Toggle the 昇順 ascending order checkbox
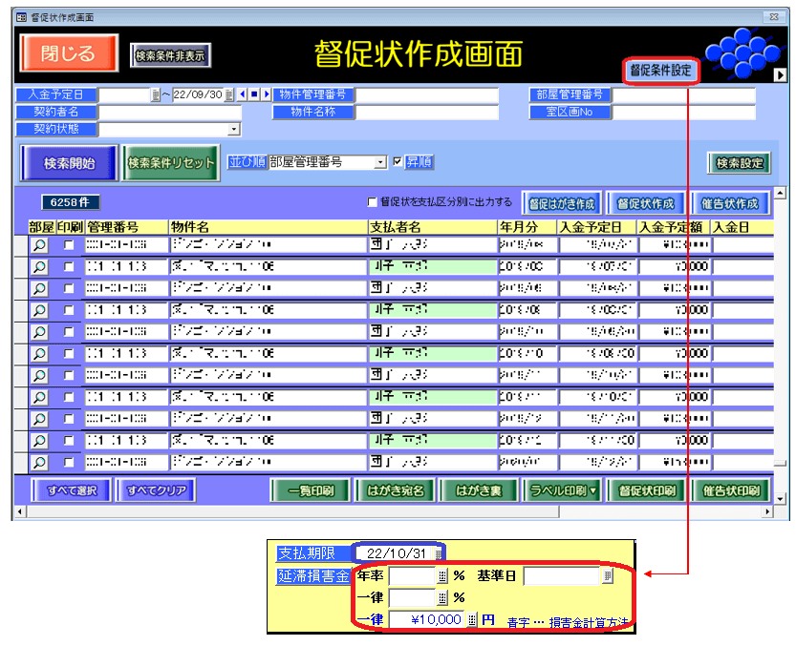 click(x=398, y=162)
